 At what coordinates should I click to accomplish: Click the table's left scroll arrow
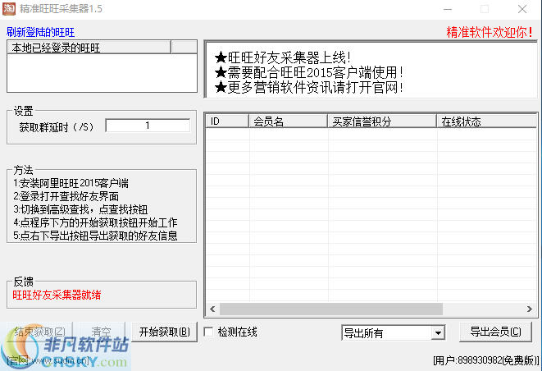point(212,309)
